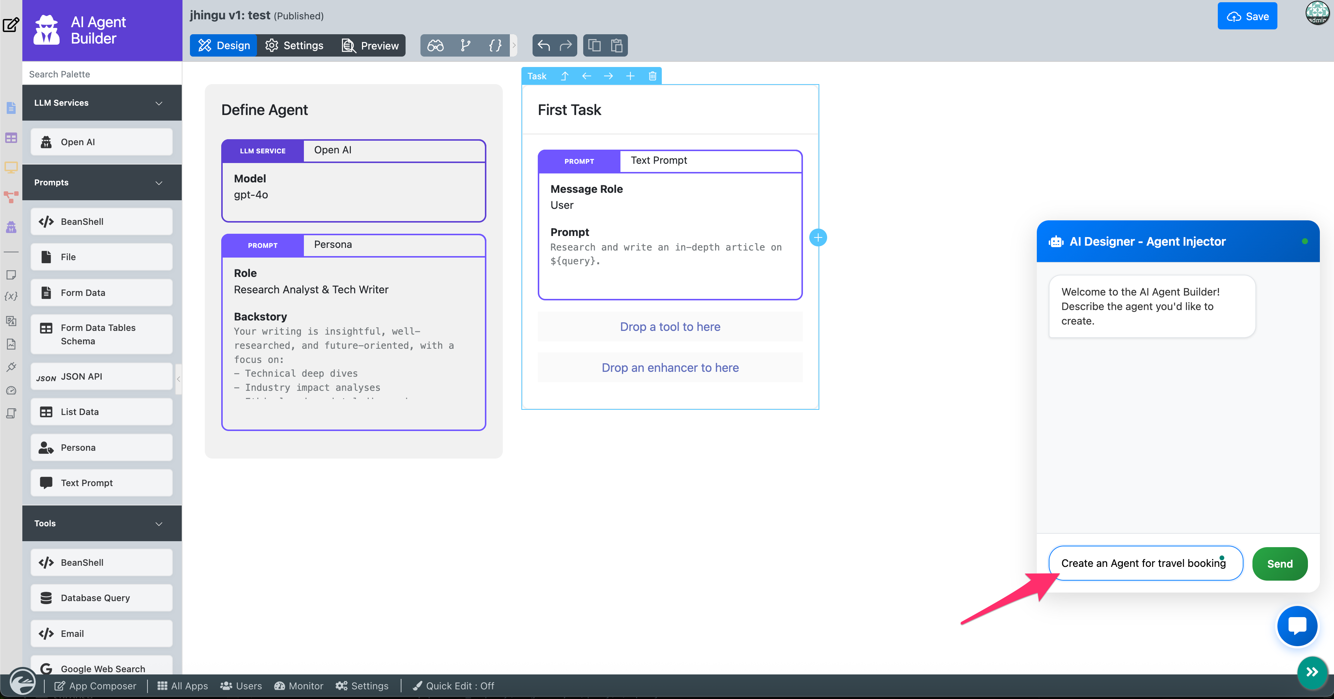Viewport: 1334px width, 699px height.
Task: Open Monitor from the bottom bar
Action: click(299, 686)
